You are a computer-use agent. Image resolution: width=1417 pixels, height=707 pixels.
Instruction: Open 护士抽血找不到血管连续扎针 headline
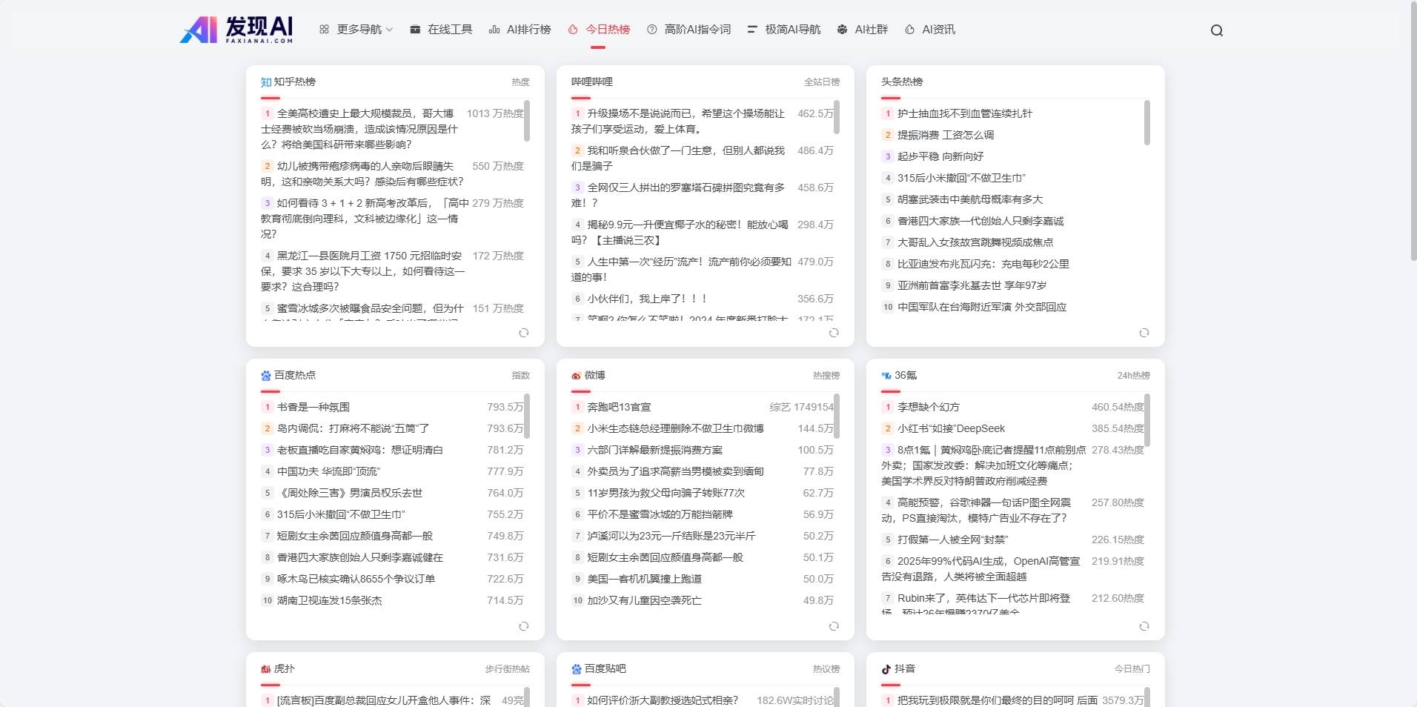(965, 113)
